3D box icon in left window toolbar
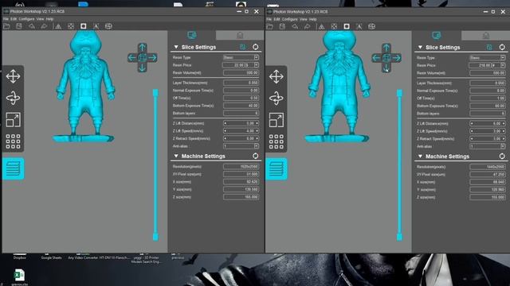 pyautogui.click(x=108, y=26)
